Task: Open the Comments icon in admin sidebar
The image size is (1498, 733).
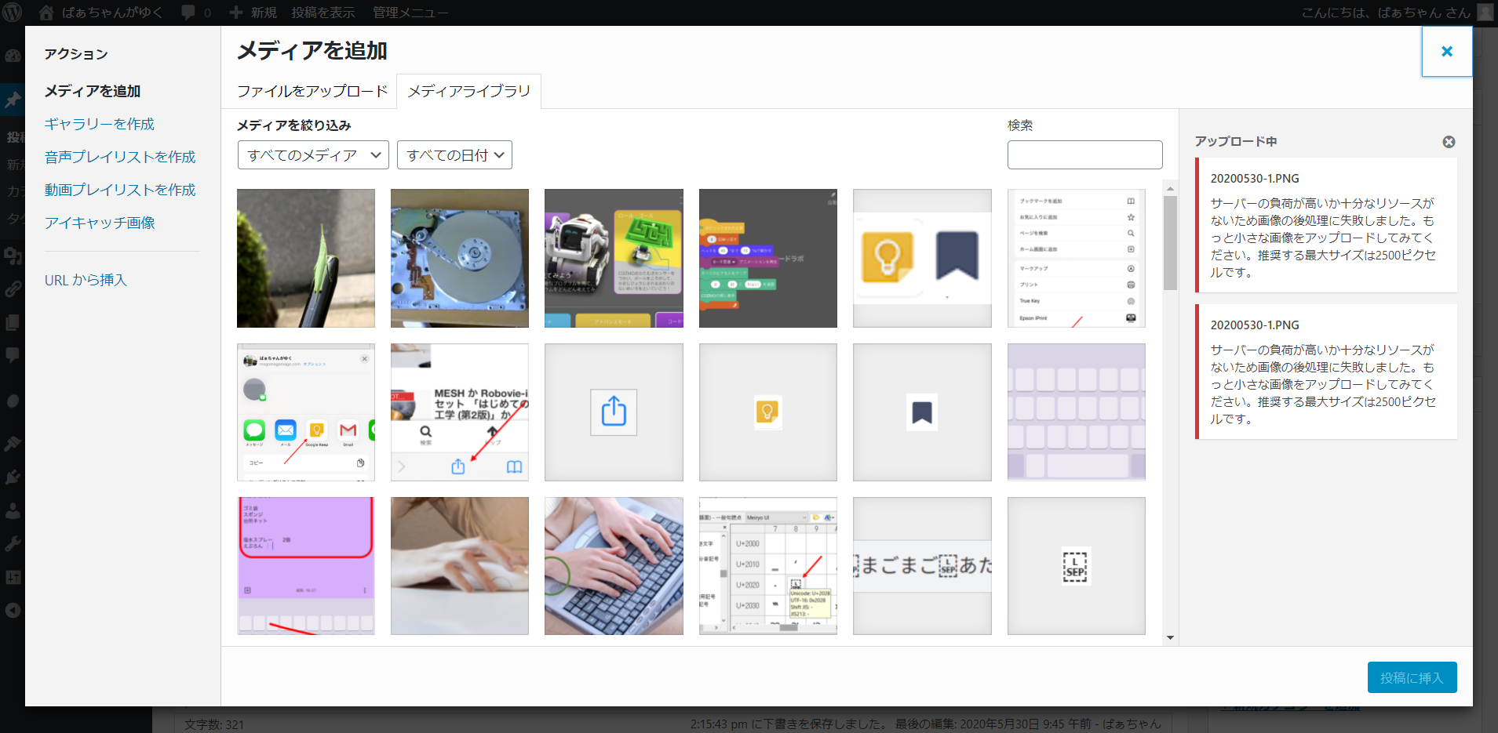Action: coord(13,355)
